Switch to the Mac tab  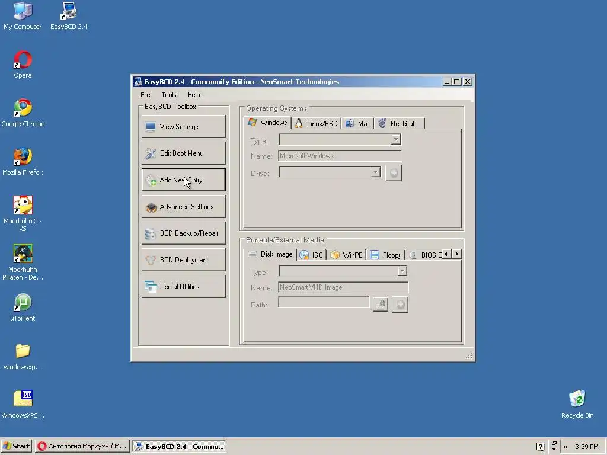tap(358, 124)
